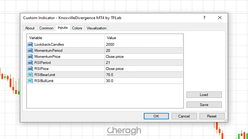Image resolution: width=248 pixels, height=139 pixels.
Task: Select the MomentumPrice Close price value
Action: [114, 57]
